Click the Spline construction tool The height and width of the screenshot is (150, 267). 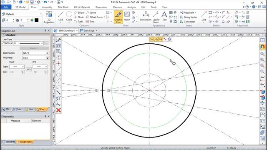click(91, 12)
